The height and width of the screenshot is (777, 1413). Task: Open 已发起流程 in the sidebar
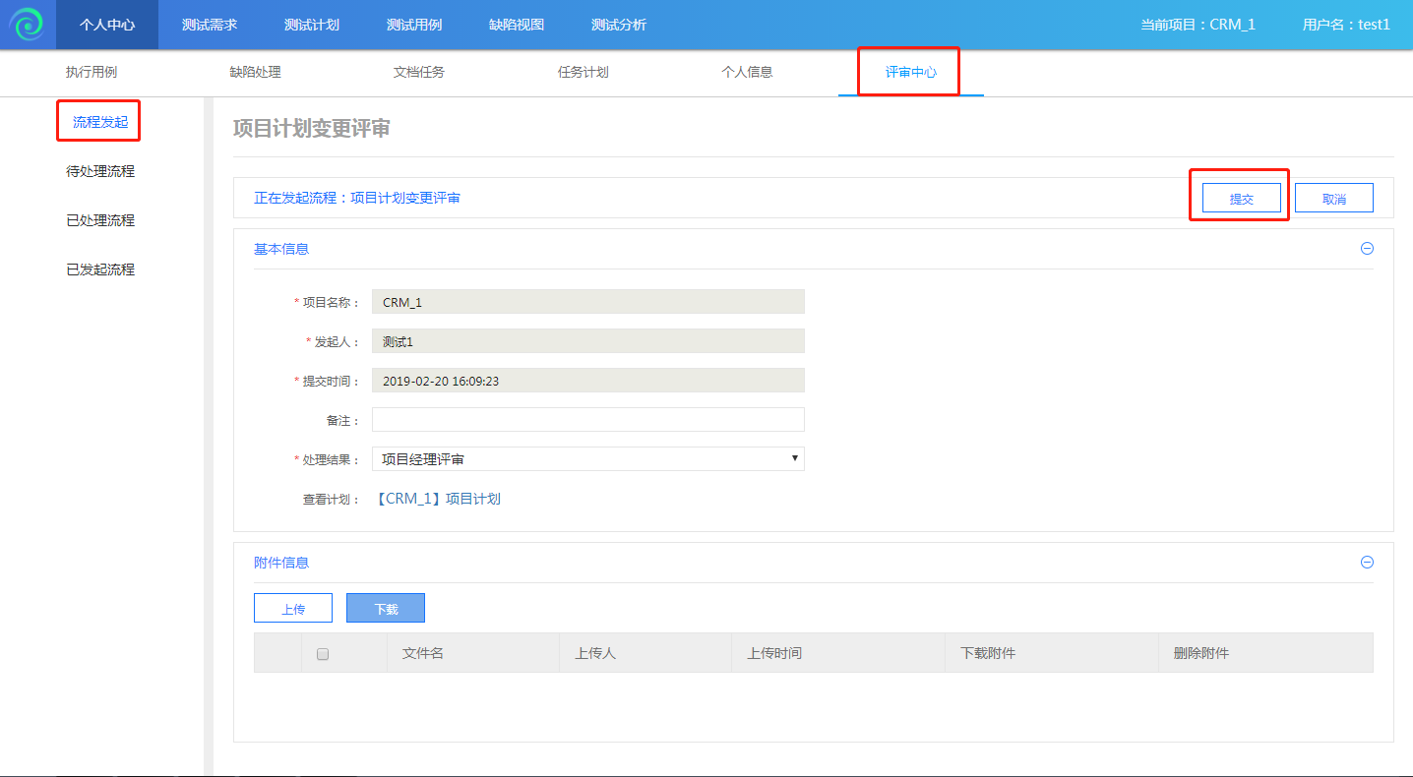click(x=100, y=269)
